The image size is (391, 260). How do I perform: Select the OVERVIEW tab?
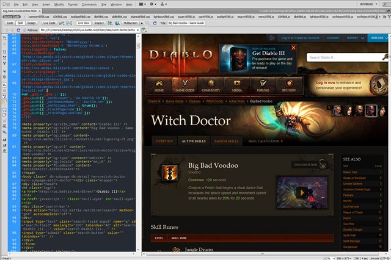pos(164,141)
